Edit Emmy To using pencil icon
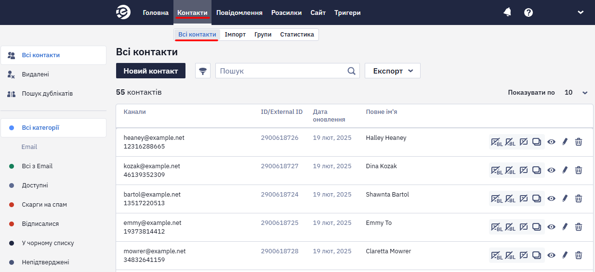The height and width of the screenshot is (272, 595). pyautogui.click(x=565, y=227)
